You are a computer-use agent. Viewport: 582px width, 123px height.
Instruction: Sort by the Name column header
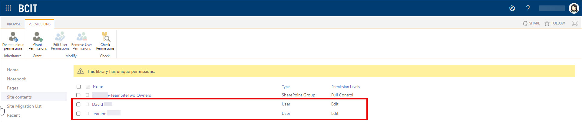pos(98,86)
